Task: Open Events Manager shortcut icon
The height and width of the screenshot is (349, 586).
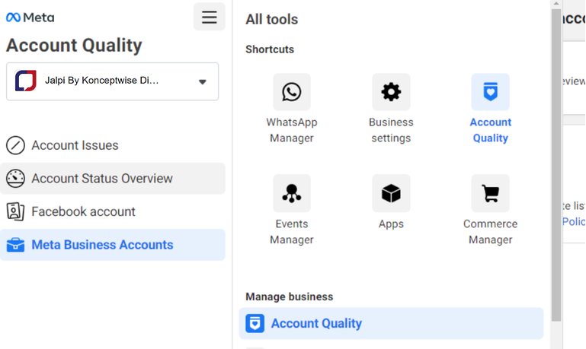Action: (292, 194)
